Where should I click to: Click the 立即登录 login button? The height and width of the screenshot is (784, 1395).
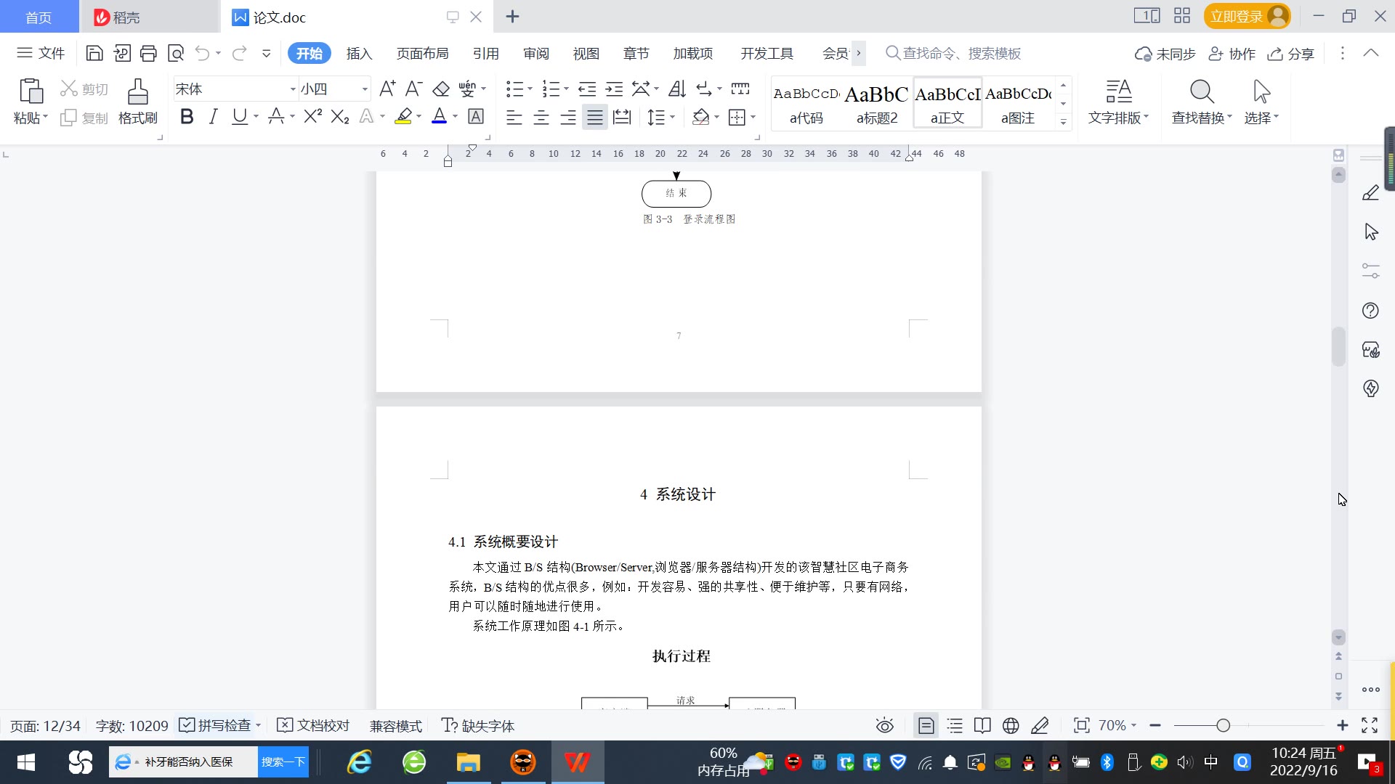(x=1237, y=16)
